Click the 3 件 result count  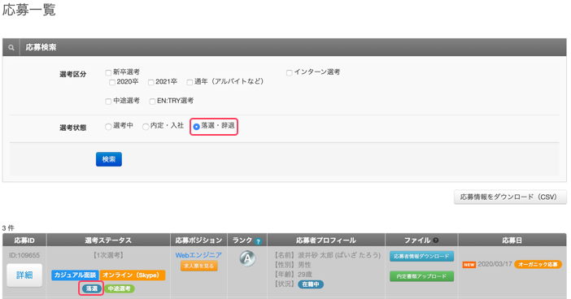[x=8, y=228]
